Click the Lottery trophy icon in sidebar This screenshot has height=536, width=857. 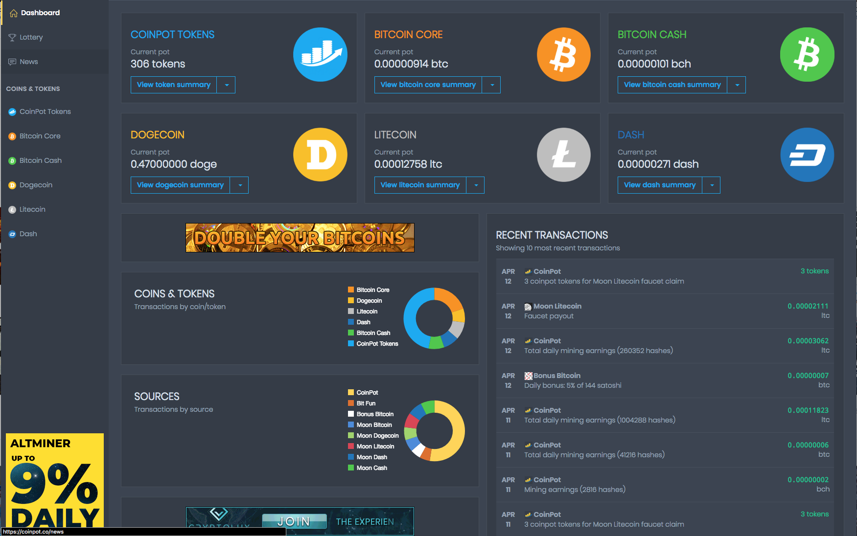(12, 37)
